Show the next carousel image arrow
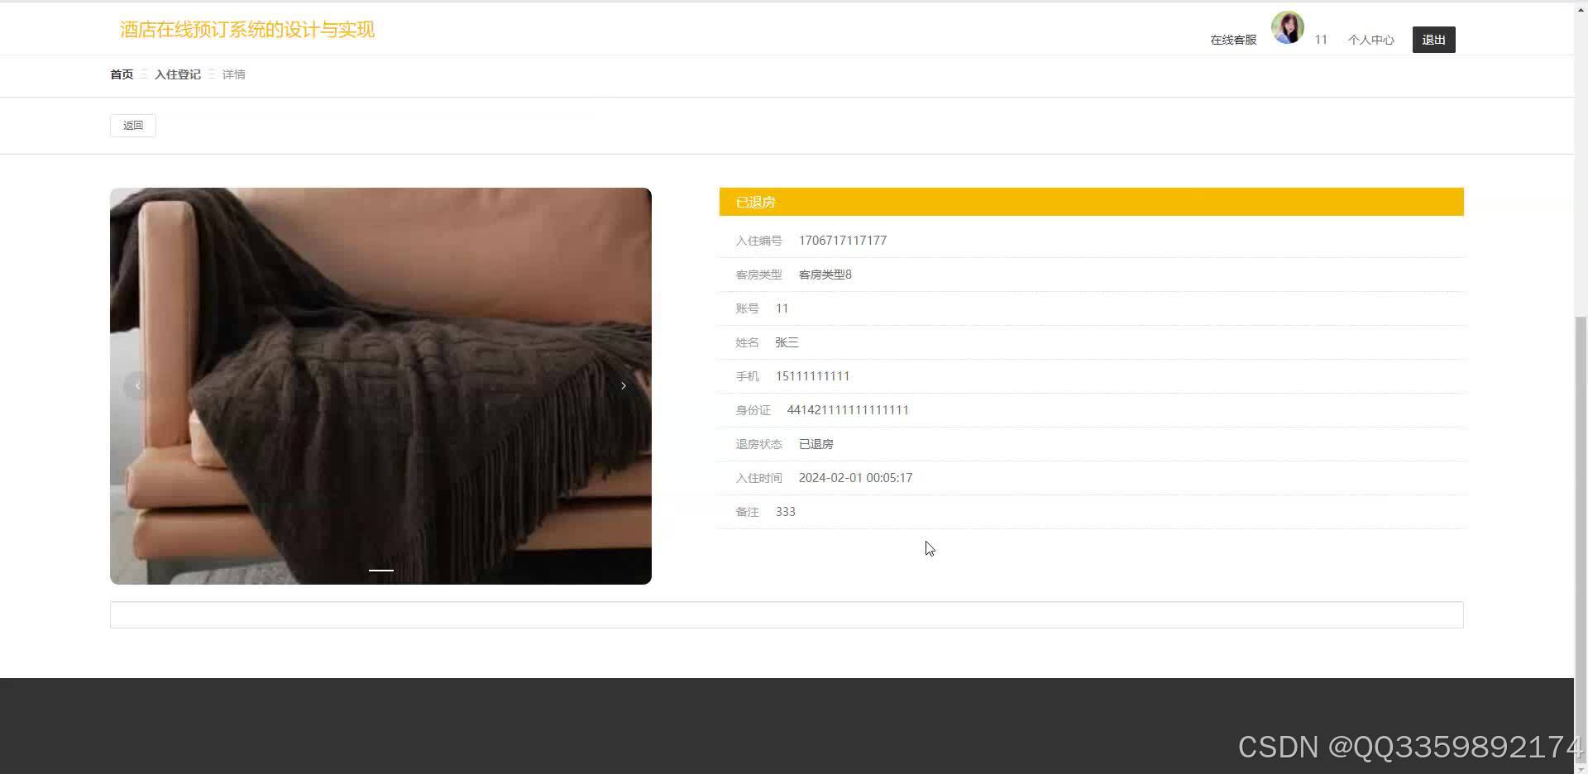1588x774 pixels. pos(624,385)
